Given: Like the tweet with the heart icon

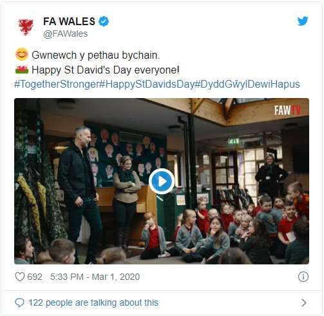Looking at the screenshot, I should [20, 277].
